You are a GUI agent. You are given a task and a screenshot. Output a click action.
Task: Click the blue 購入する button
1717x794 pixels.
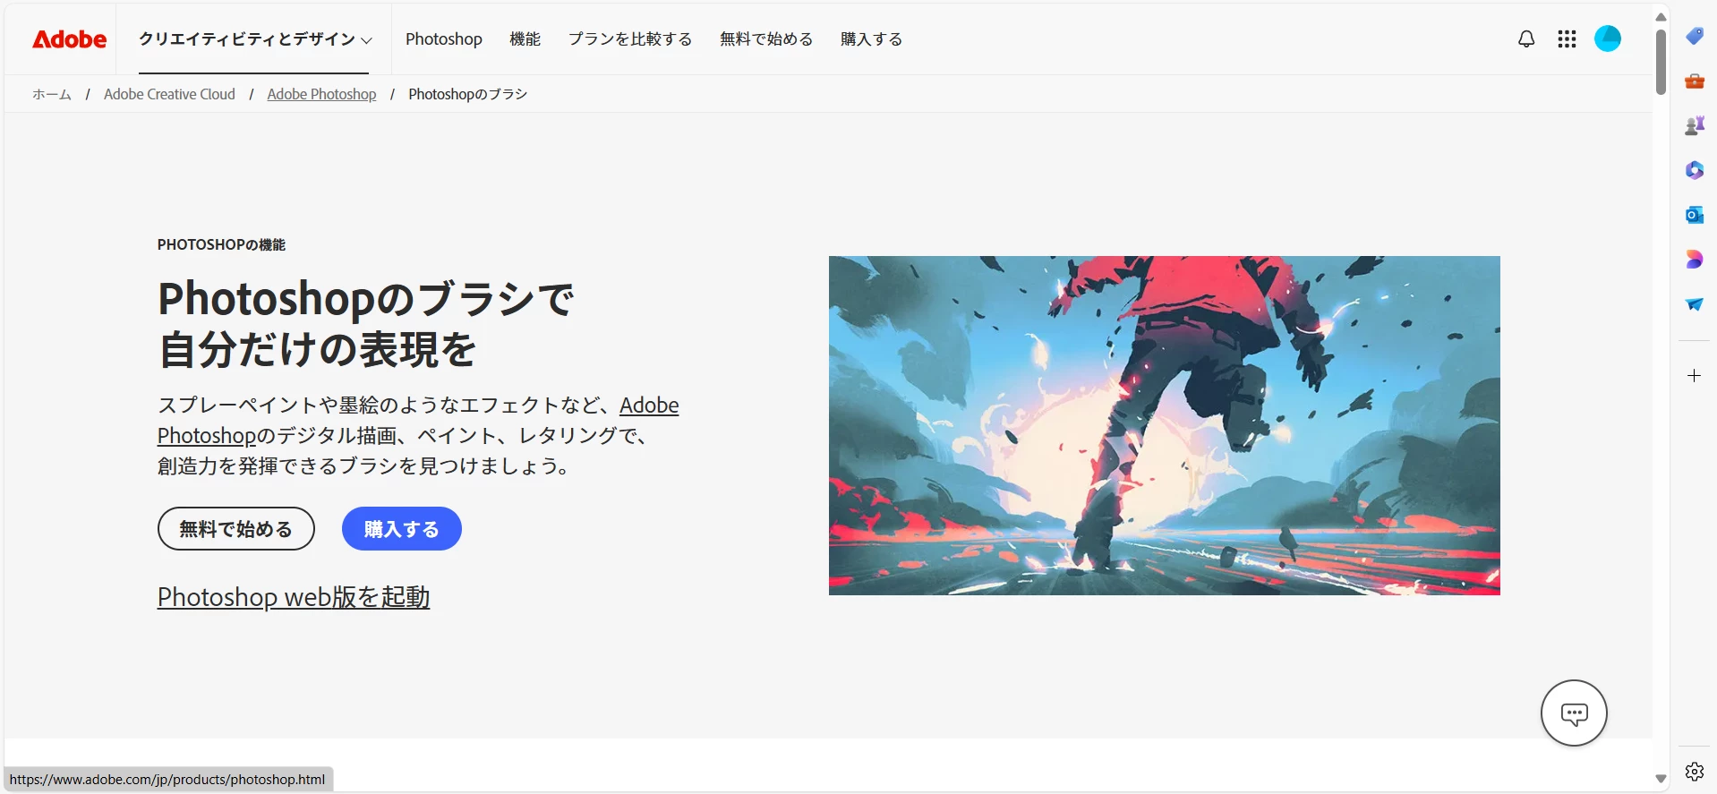click(x=402, y=529)
